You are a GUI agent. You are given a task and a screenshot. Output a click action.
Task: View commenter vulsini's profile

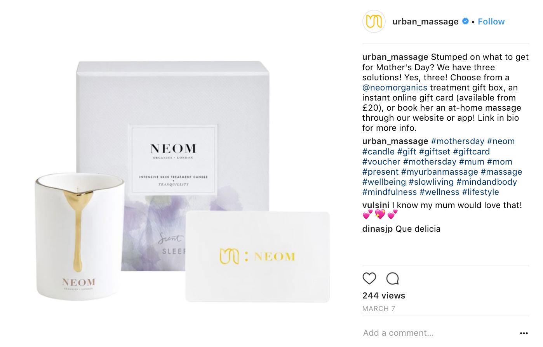pyautogui.click(x=376, y=205)
